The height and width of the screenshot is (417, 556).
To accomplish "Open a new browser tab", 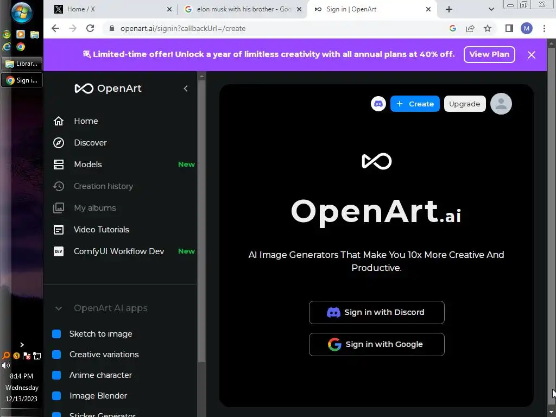I will coord(449,9).
